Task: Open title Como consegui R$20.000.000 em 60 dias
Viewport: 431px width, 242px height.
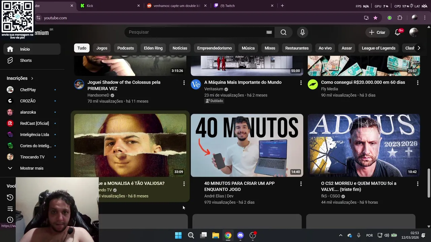Action: 363,82
